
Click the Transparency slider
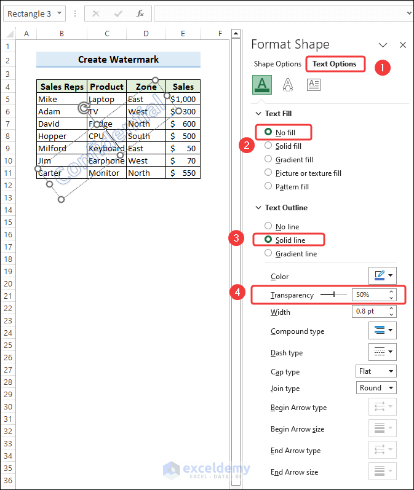tap(333, 294)
